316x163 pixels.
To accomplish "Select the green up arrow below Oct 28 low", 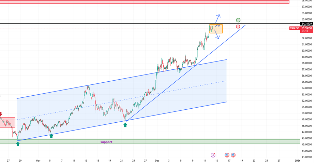I will (x=18, y=144).
